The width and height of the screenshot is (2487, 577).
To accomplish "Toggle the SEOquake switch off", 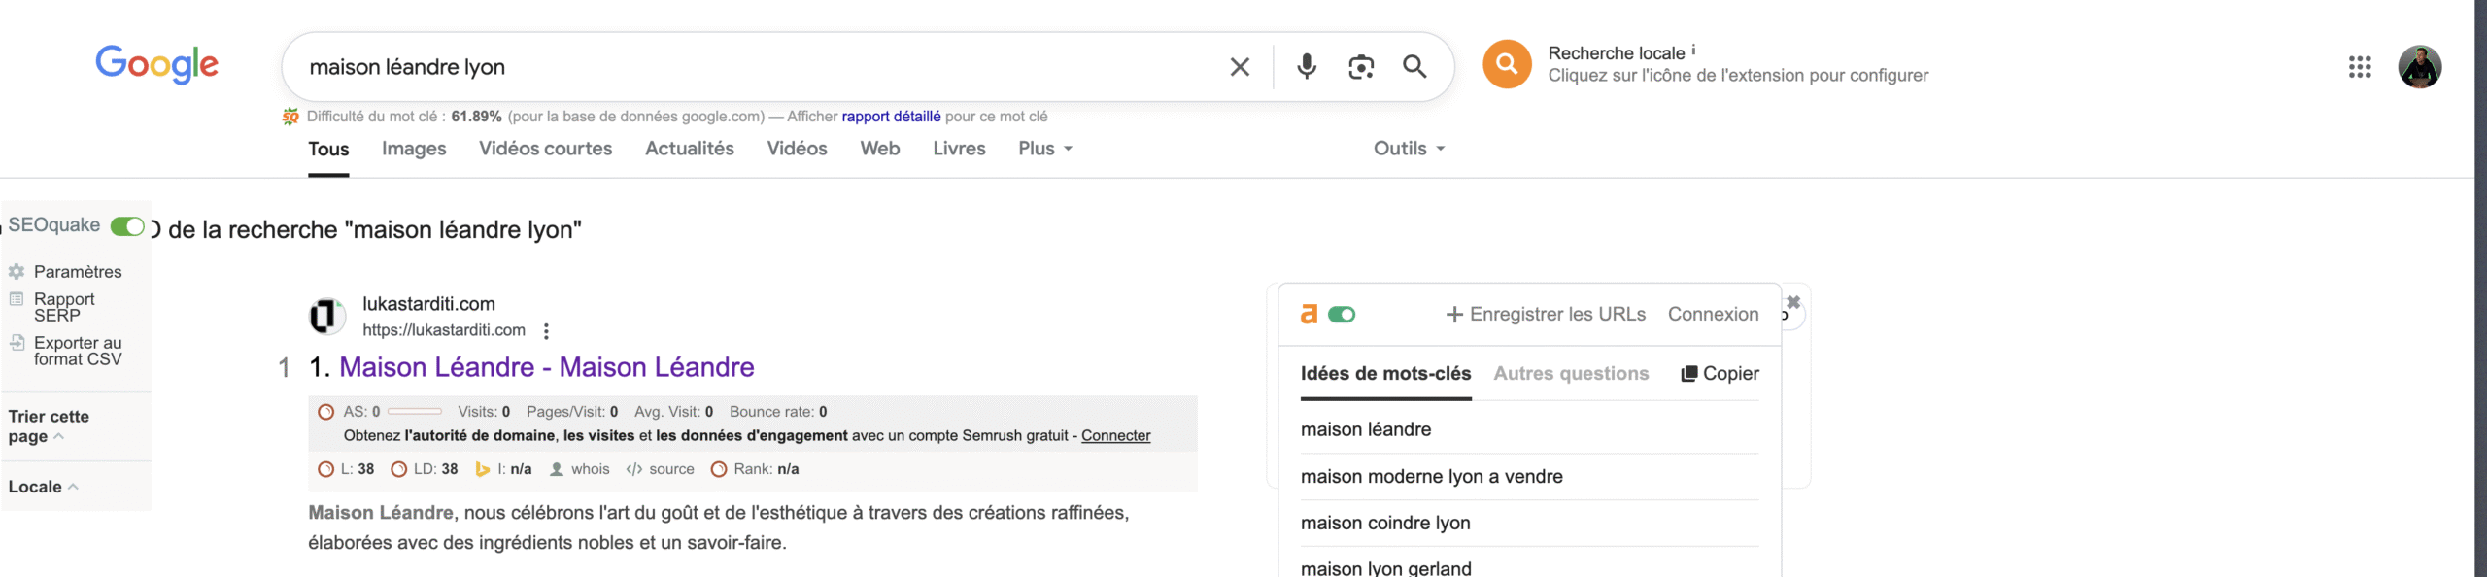I will tap(127, 226).
